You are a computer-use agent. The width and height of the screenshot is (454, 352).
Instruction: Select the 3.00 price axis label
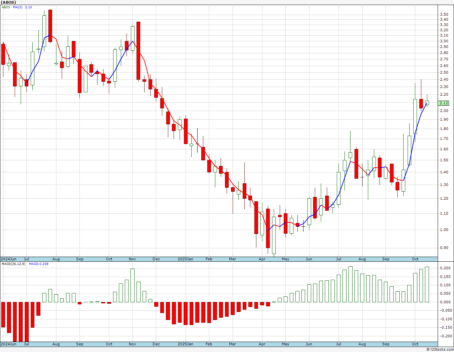point(444,41)
